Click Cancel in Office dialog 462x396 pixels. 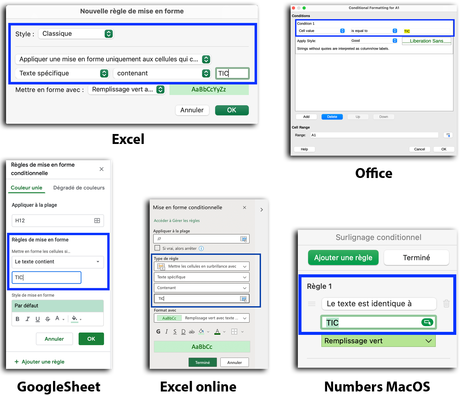(x=420, y=149)
